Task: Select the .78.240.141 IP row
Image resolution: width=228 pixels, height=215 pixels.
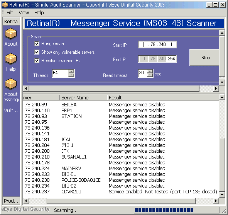Action: (x=121, y=134)
